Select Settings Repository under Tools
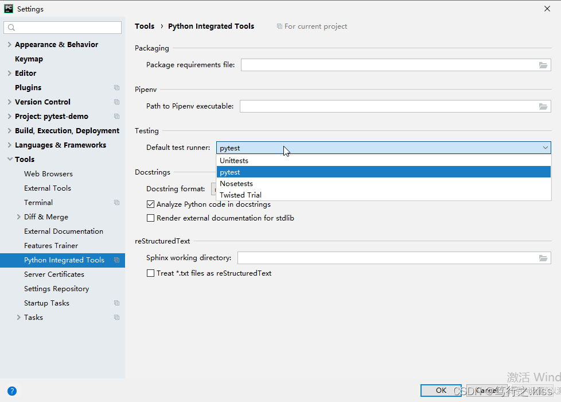Screen dimensions: 561x402 (57, 288)
